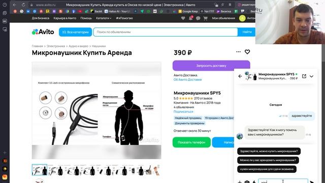Open the Микронаушники SPY5 seller name
The width and height of the screenshot is (325, 183).
pyautogui.click(x=197, y=93)
